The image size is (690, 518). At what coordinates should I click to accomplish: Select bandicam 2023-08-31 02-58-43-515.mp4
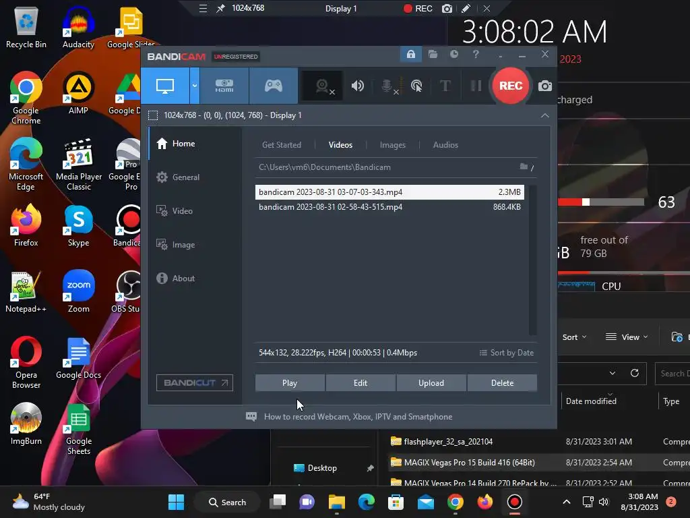point(389,207)
